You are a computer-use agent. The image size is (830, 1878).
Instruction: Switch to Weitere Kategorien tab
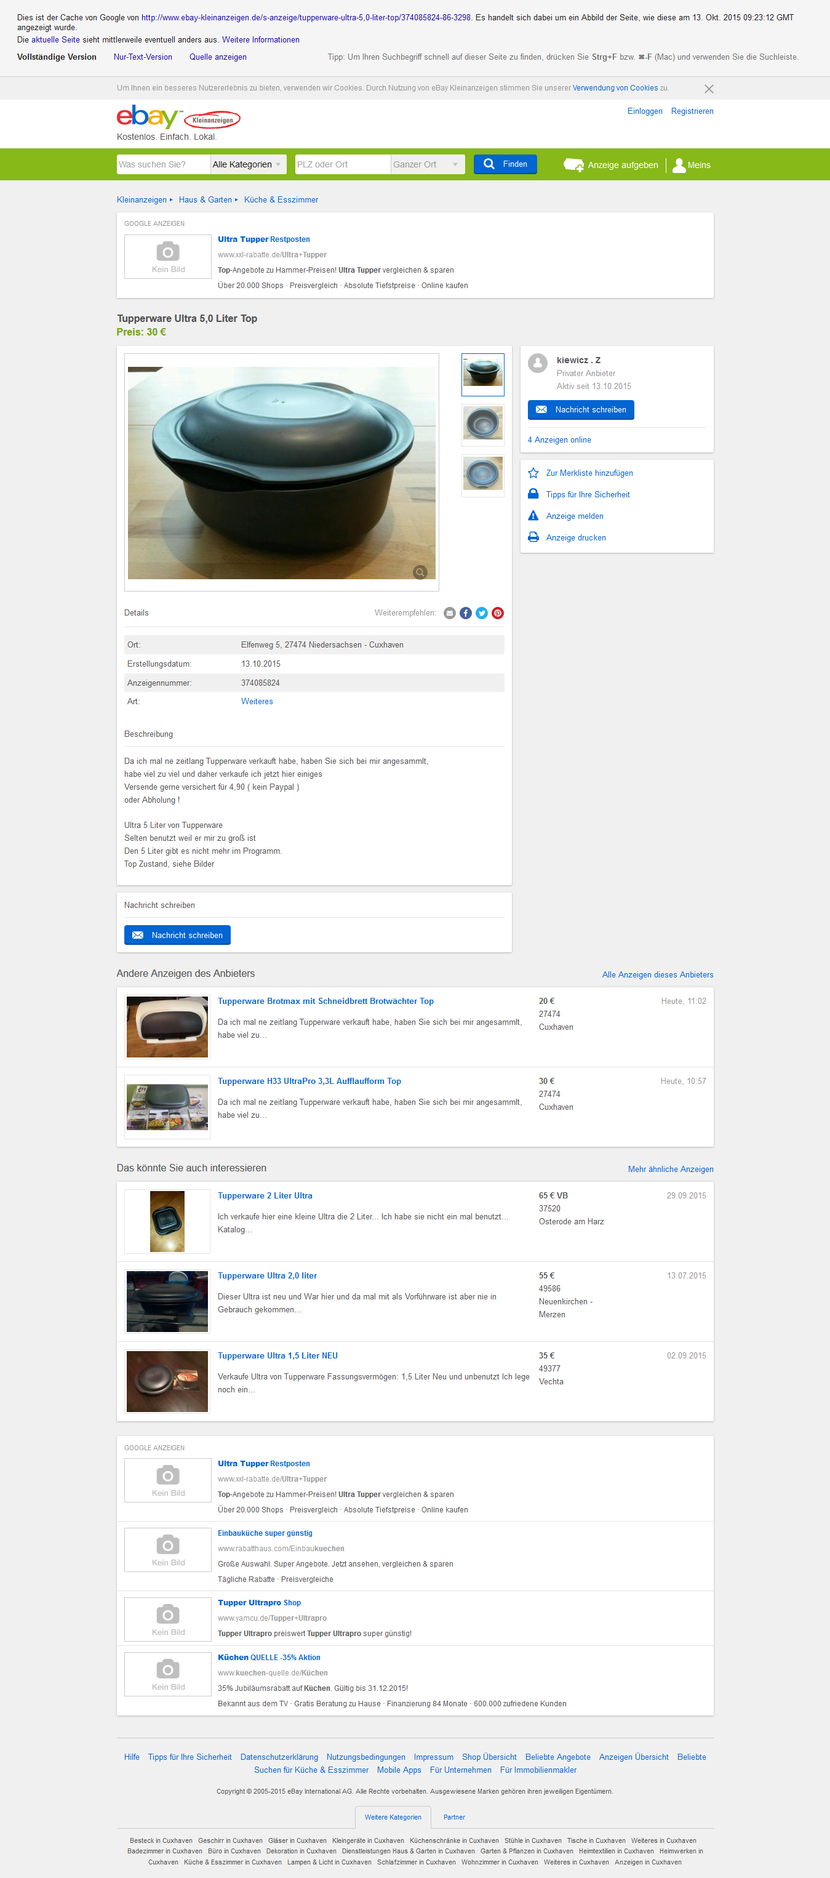[393, 1818]
